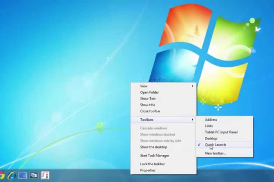Expand the Toolbars submenu arrow
The height and width of the screenshot is (182, 274).
pyautogui.click(x=192, y=120)
